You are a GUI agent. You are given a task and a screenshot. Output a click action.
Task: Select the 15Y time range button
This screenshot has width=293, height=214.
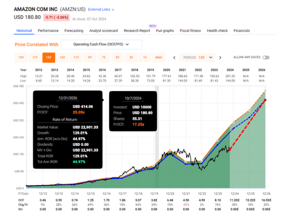pyautogui.click(x=49, y=57)
